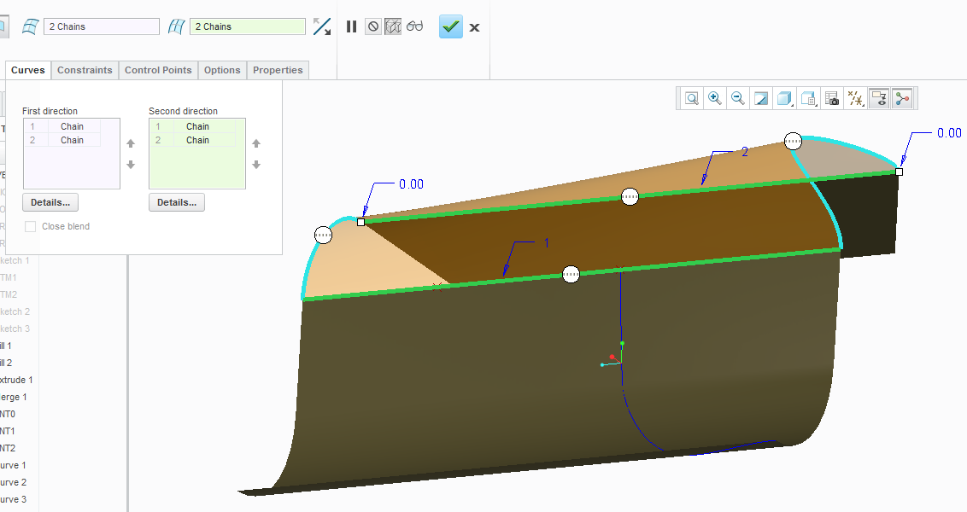Viewport: 967px width, 512px height.
Task: Click the approximate direction arrows icon
Action: coord(322,26)
